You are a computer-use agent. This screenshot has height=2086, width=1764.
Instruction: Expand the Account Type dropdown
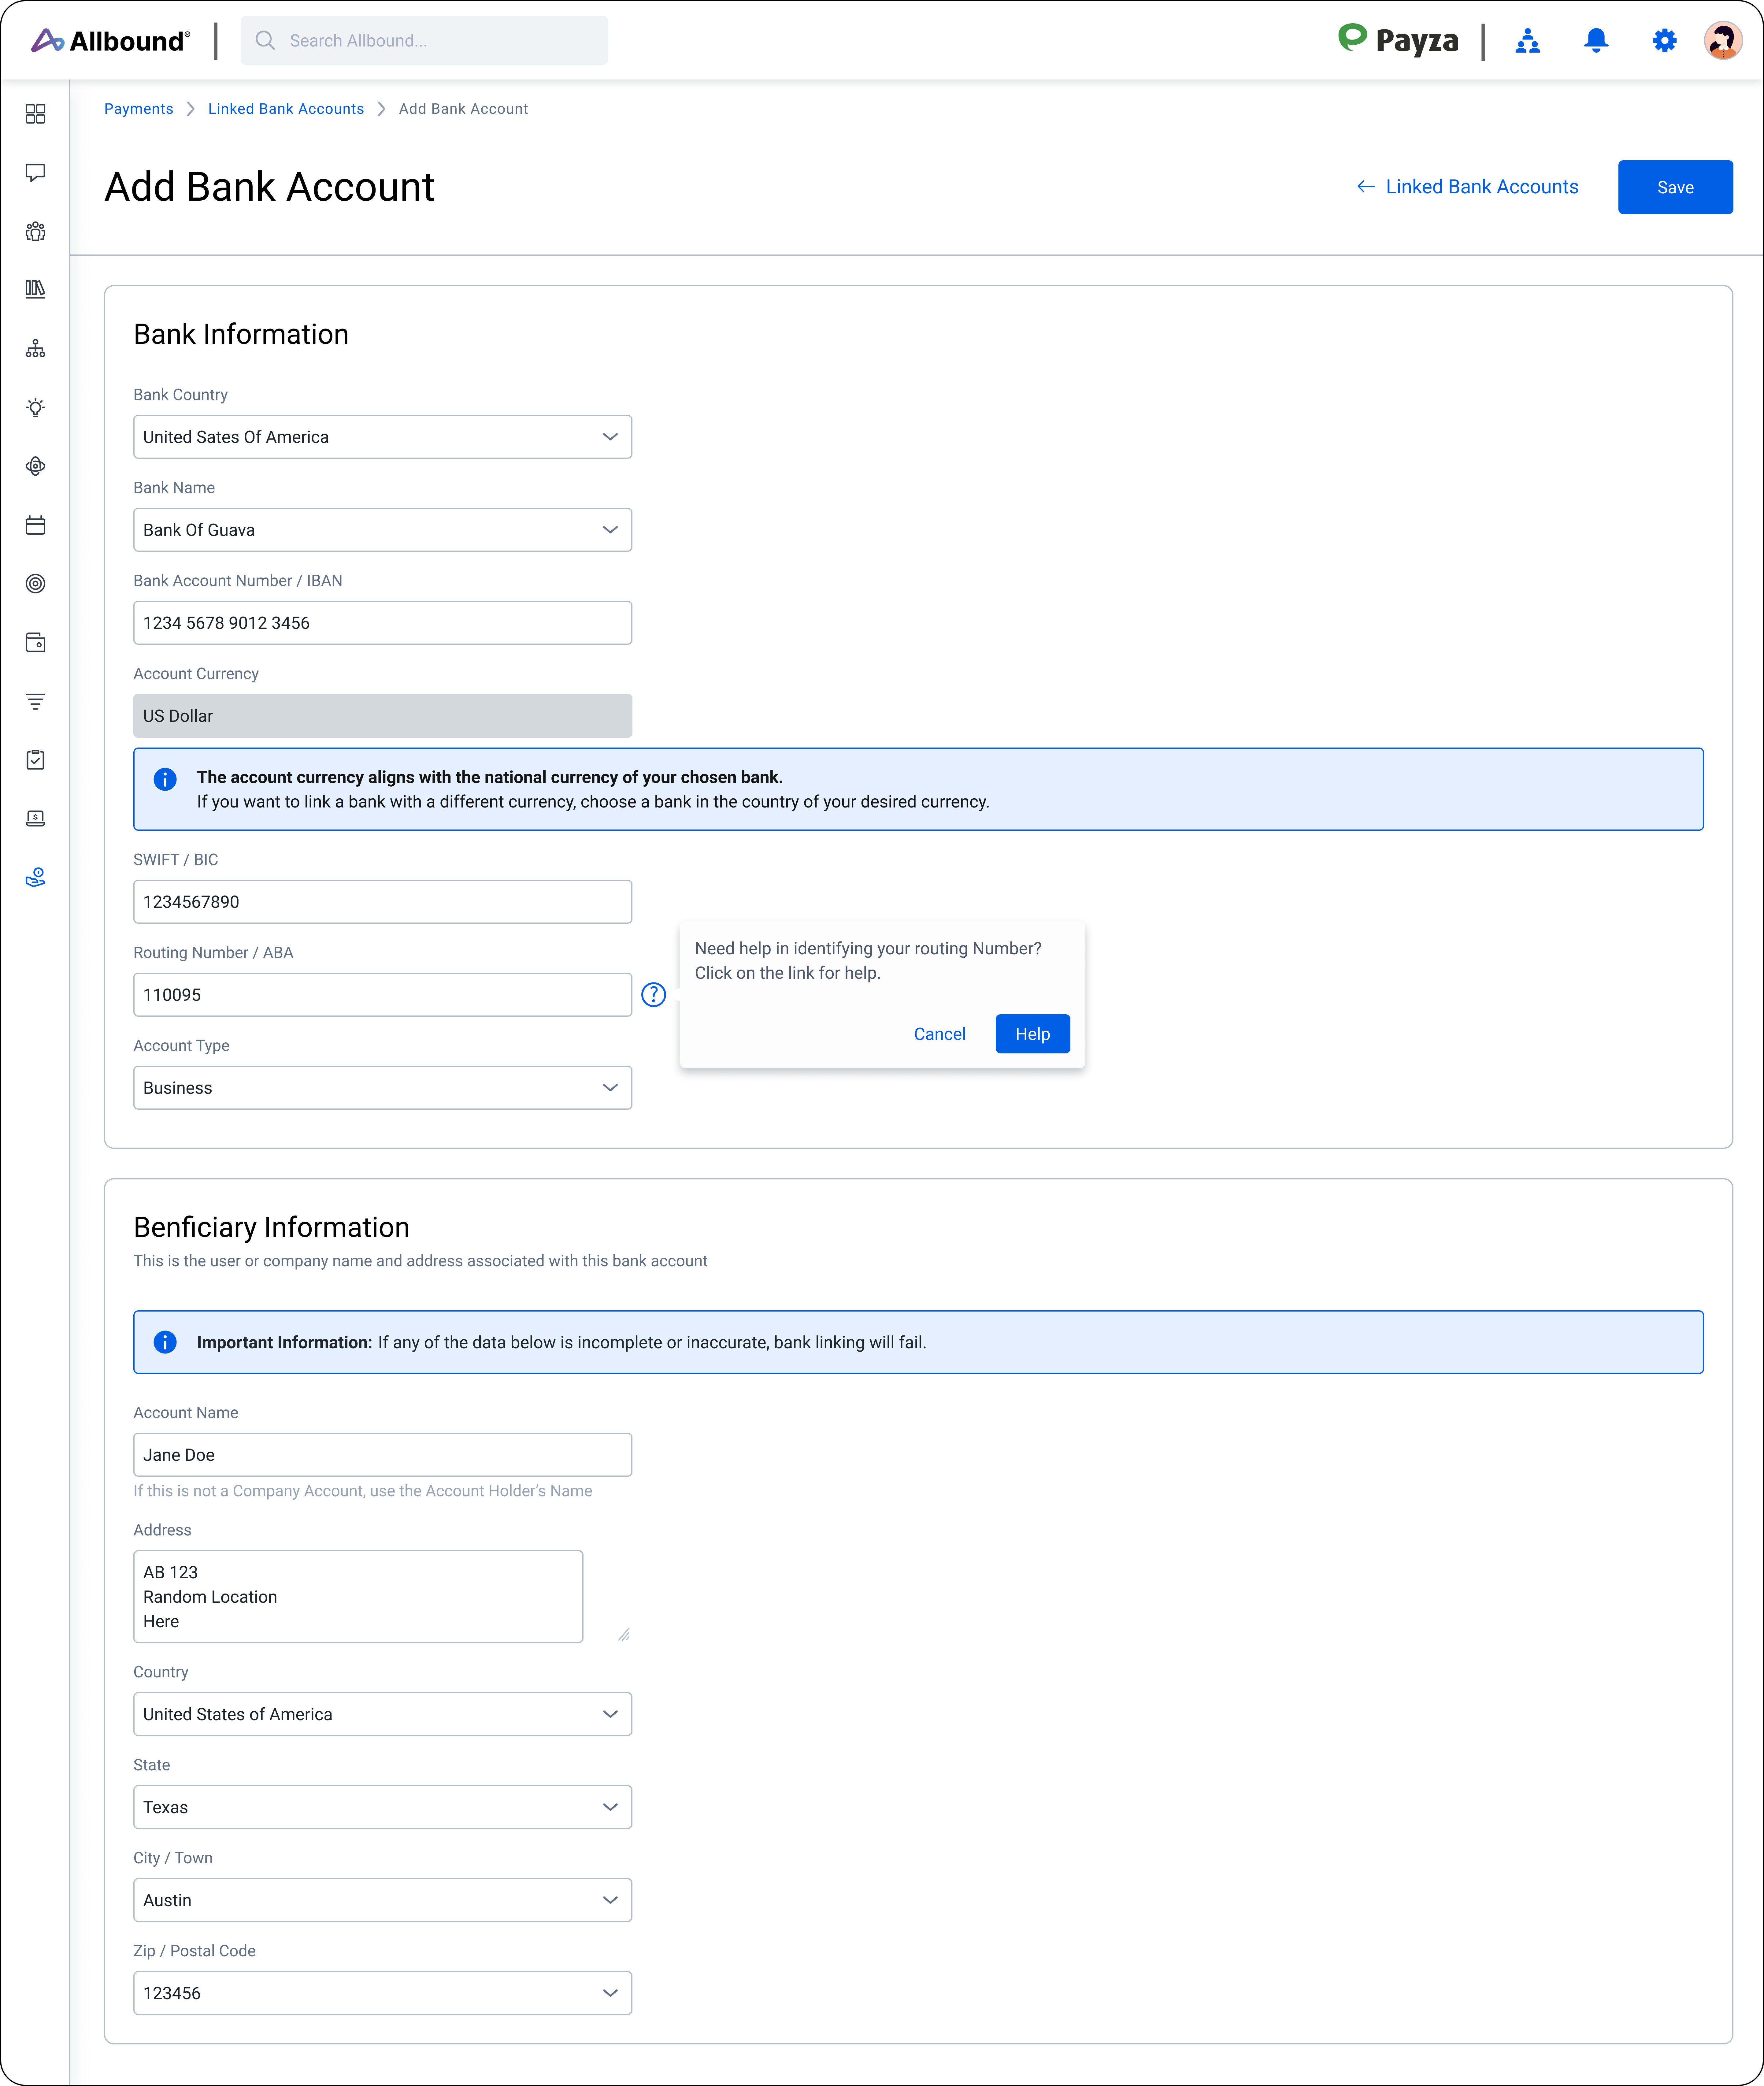[x=382, y=1088]
